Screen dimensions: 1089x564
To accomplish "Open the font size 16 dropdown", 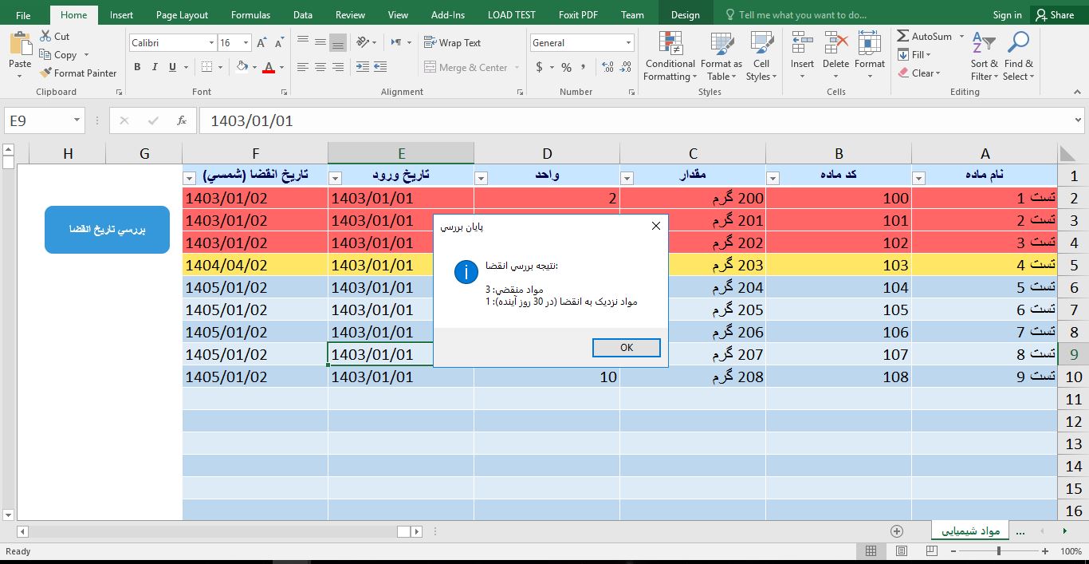I will click(246, 43).
